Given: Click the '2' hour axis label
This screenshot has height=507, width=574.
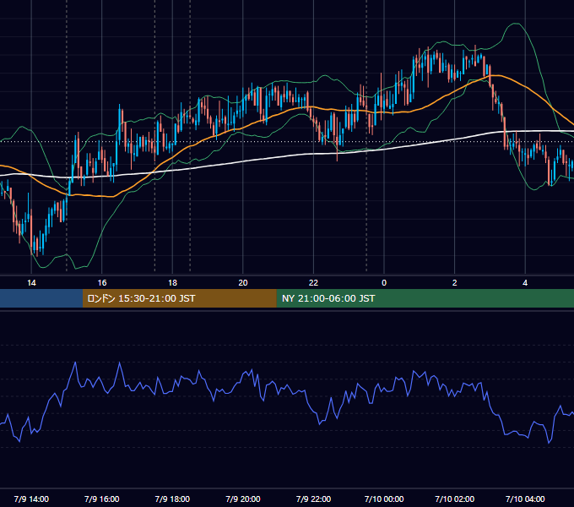Looking at the screenshot, I should [455, 283].
